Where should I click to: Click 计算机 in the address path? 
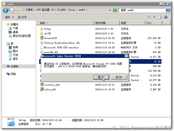coord(29,10)
